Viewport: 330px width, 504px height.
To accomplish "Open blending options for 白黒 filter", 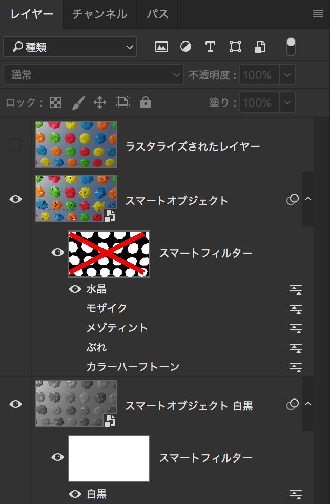I will coord(295,494).
